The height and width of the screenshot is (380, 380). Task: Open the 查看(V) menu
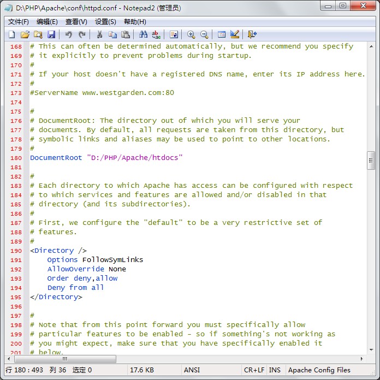[76, 22]
